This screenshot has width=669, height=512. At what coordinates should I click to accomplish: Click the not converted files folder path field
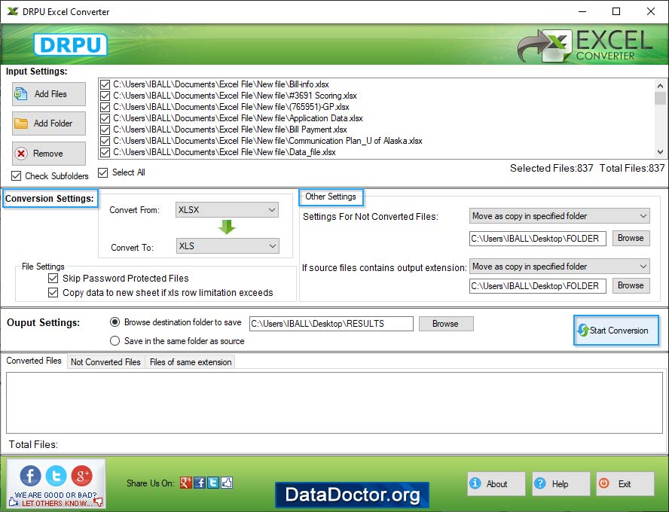click(538, 239)
